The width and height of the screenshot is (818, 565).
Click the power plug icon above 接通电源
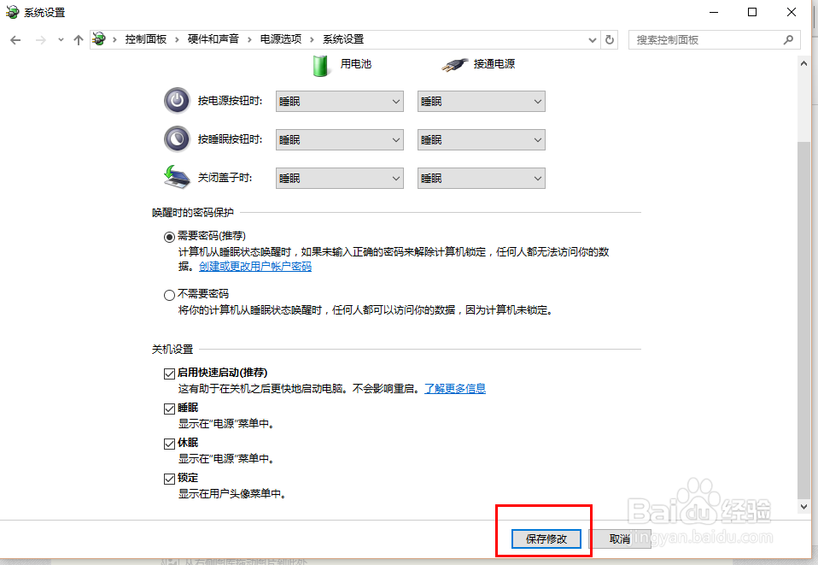pos(455,63)
